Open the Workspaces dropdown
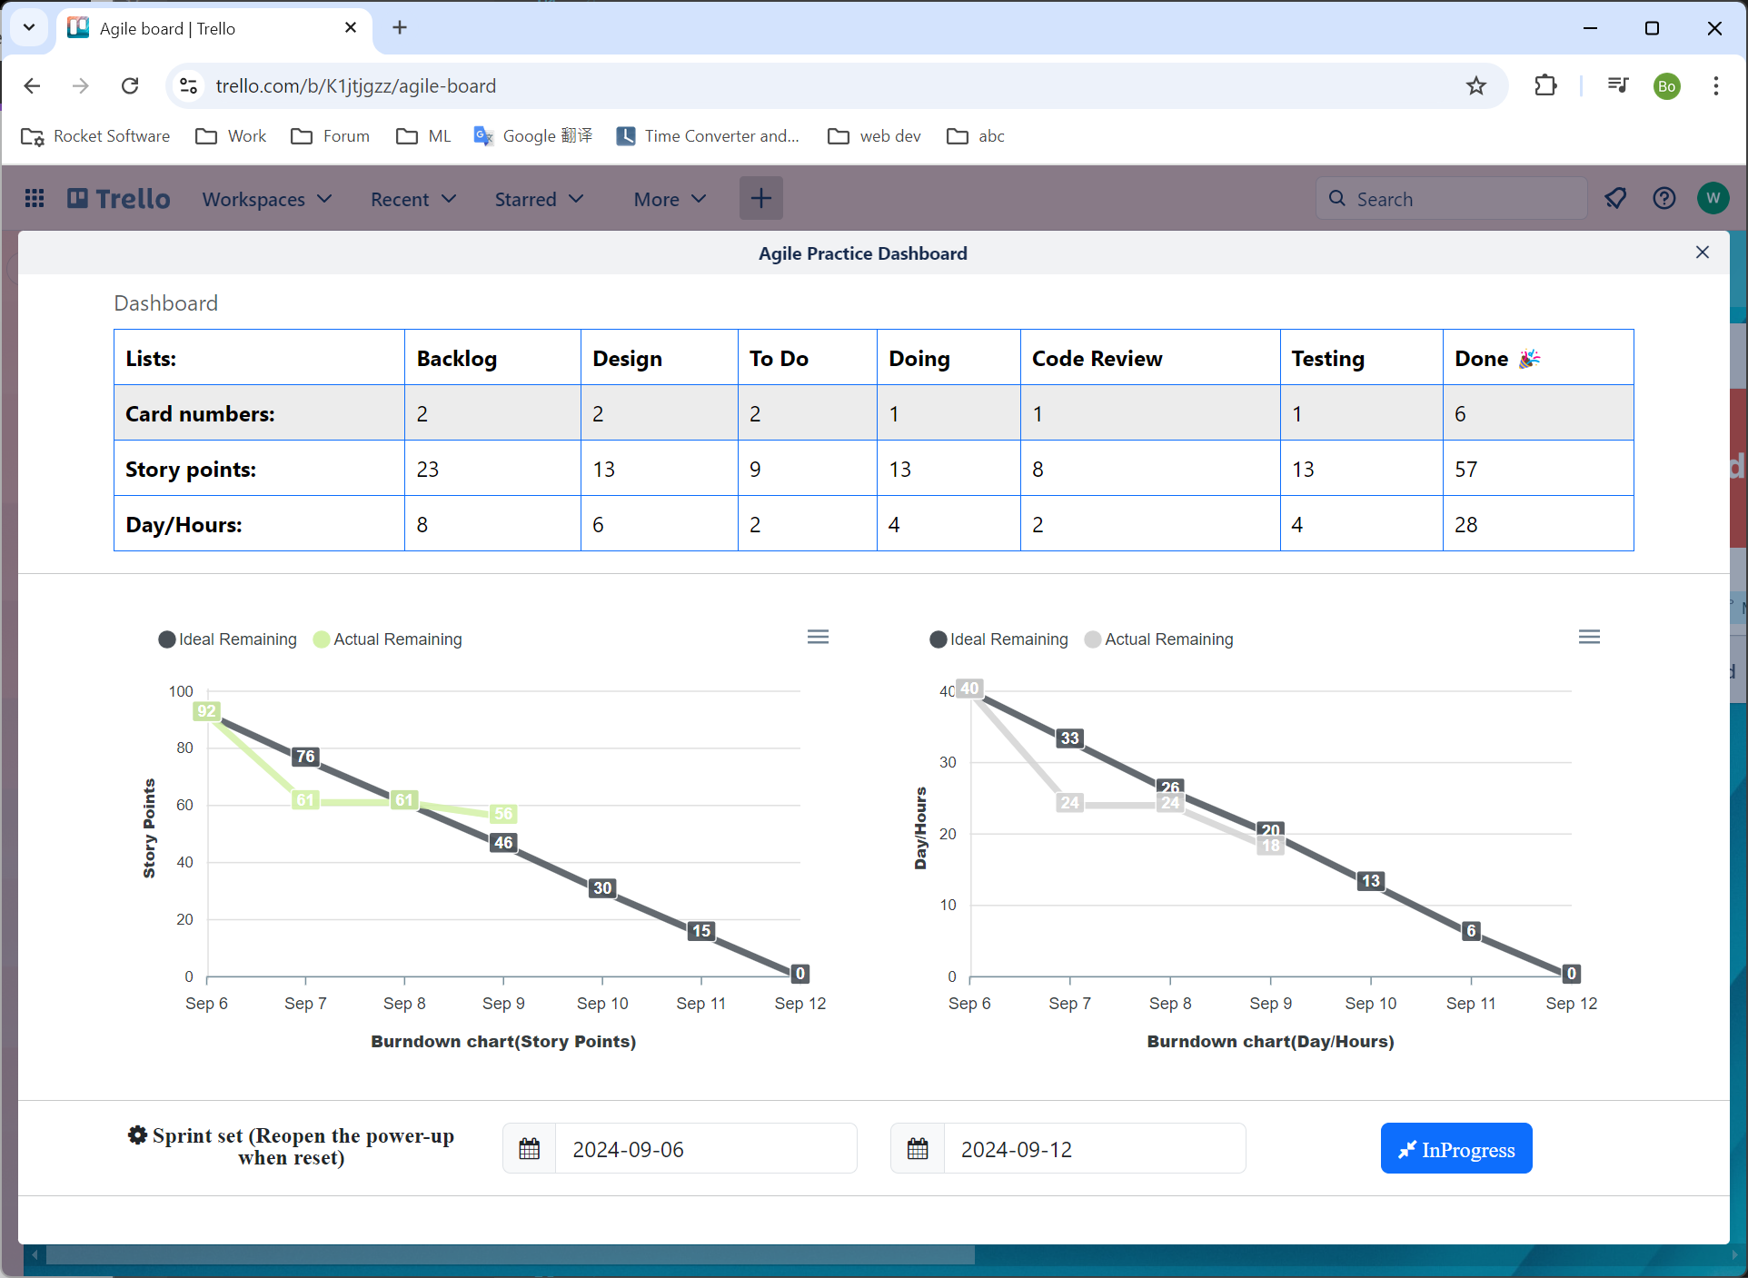Image resolution: width=1748 pixels, height=1278 pixels. point(266,198)
